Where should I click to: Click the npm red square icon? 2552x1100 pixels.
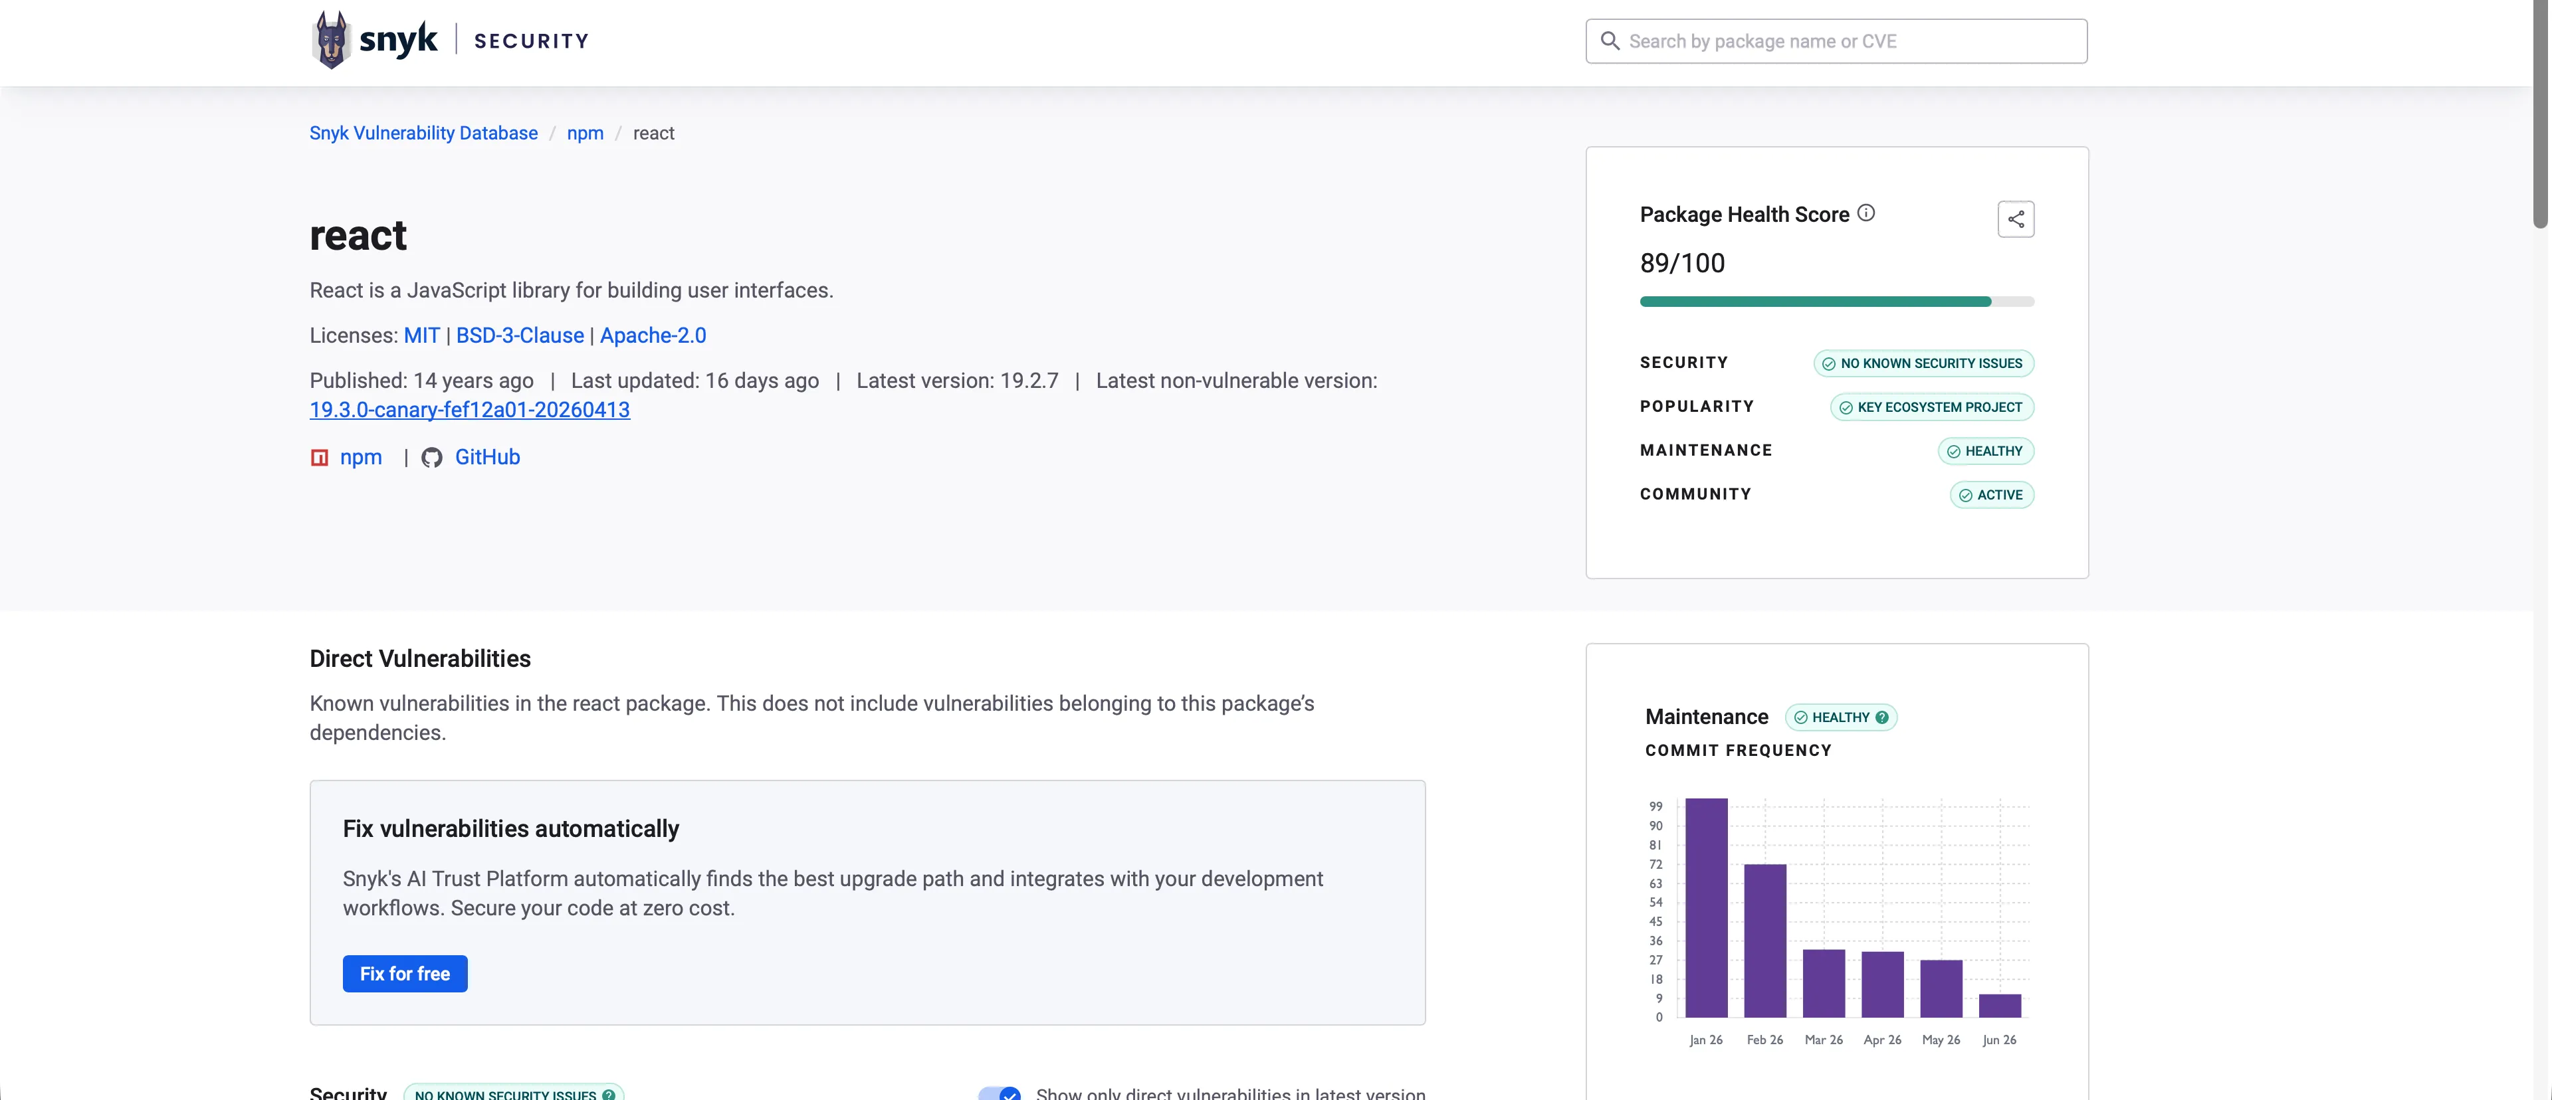tap(319, 458)
